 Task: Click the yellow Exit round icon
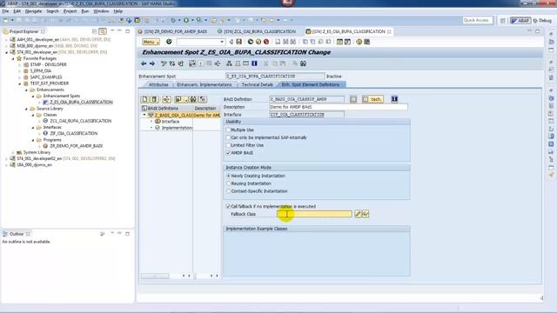point(258,42)
